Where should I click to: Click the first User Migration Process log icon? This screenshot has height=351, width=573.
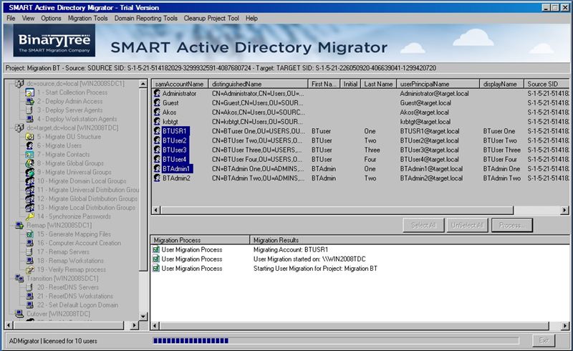click(x=156, y=249)
